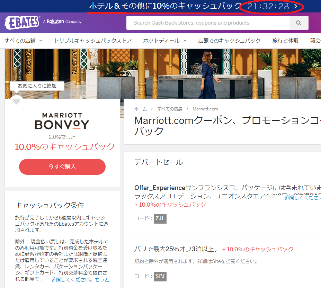321x288 pixels.
Task: Click the ホーム breadcrumb link
Action: click(x=141, y=109)
